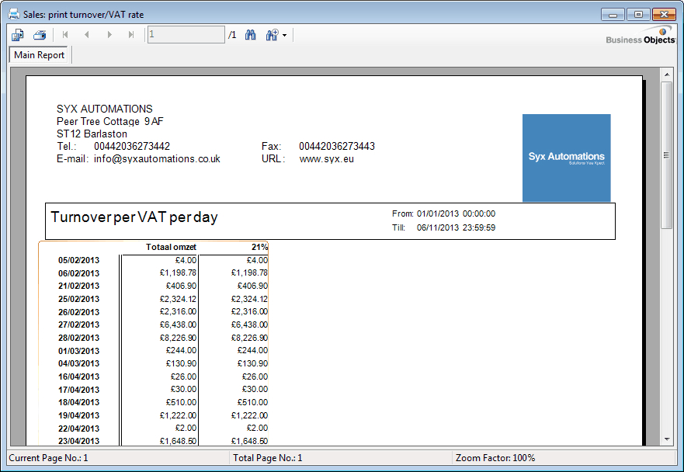Click the vertical scrollbar down arrow

666,439
